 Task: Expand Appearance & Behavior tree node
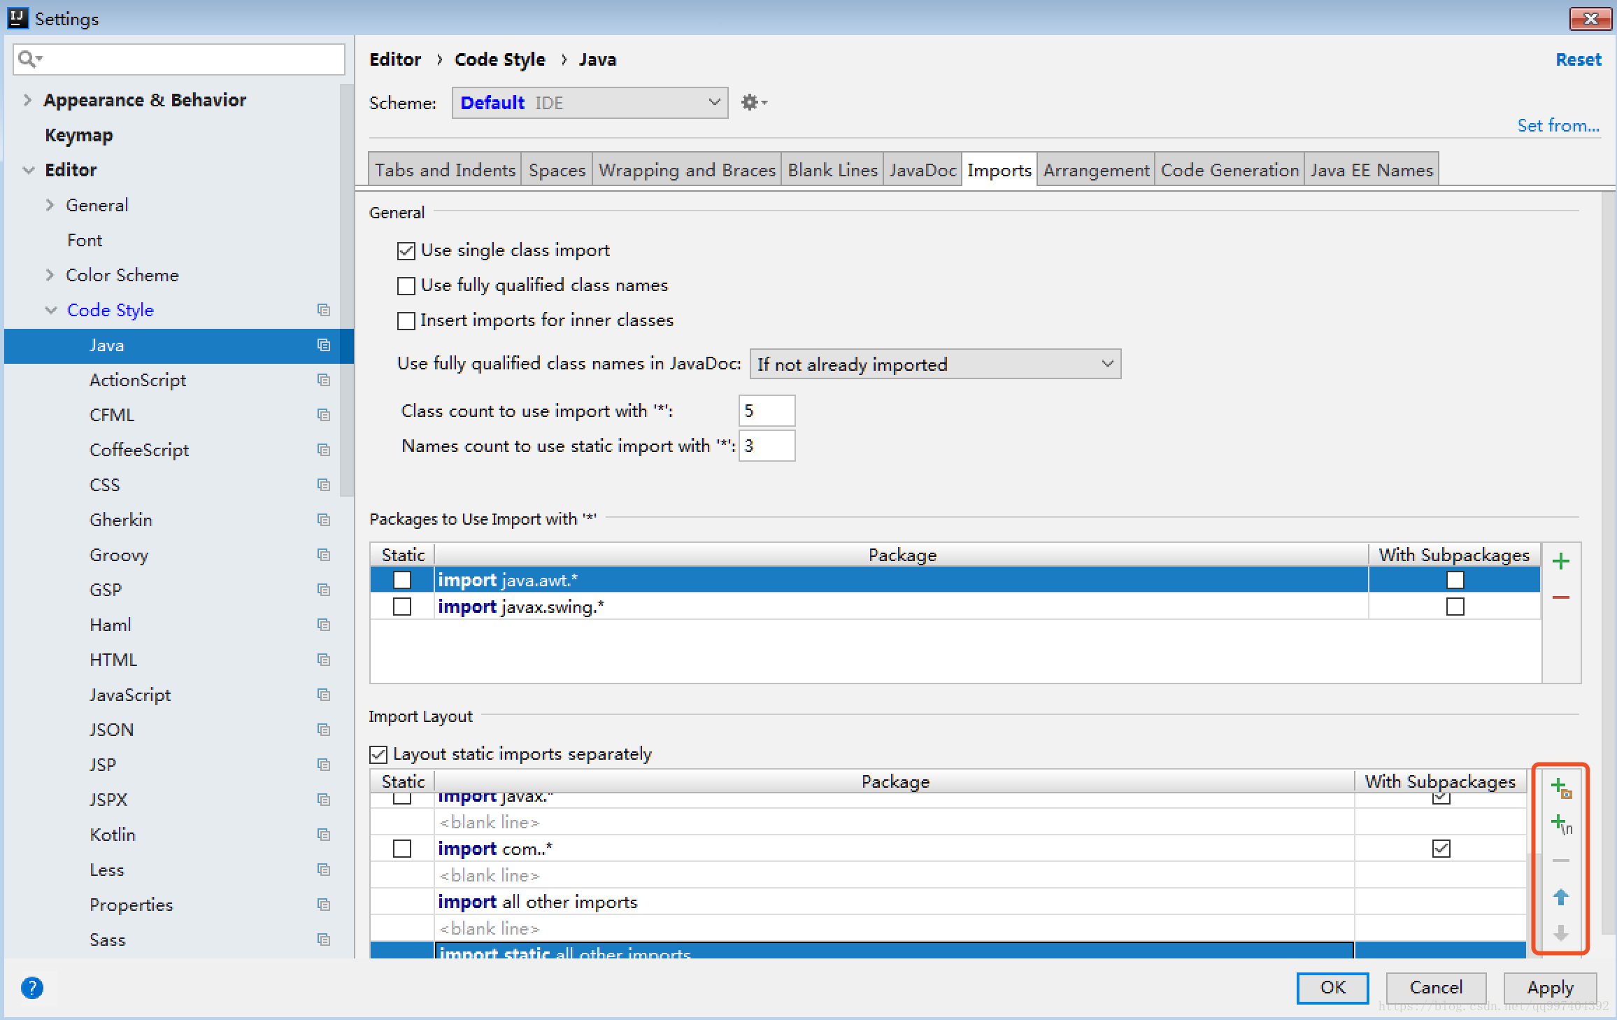[27, 100]
